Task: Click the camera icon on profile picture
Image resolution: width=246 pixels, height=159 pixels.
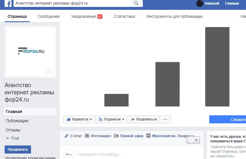Action: 49,71
